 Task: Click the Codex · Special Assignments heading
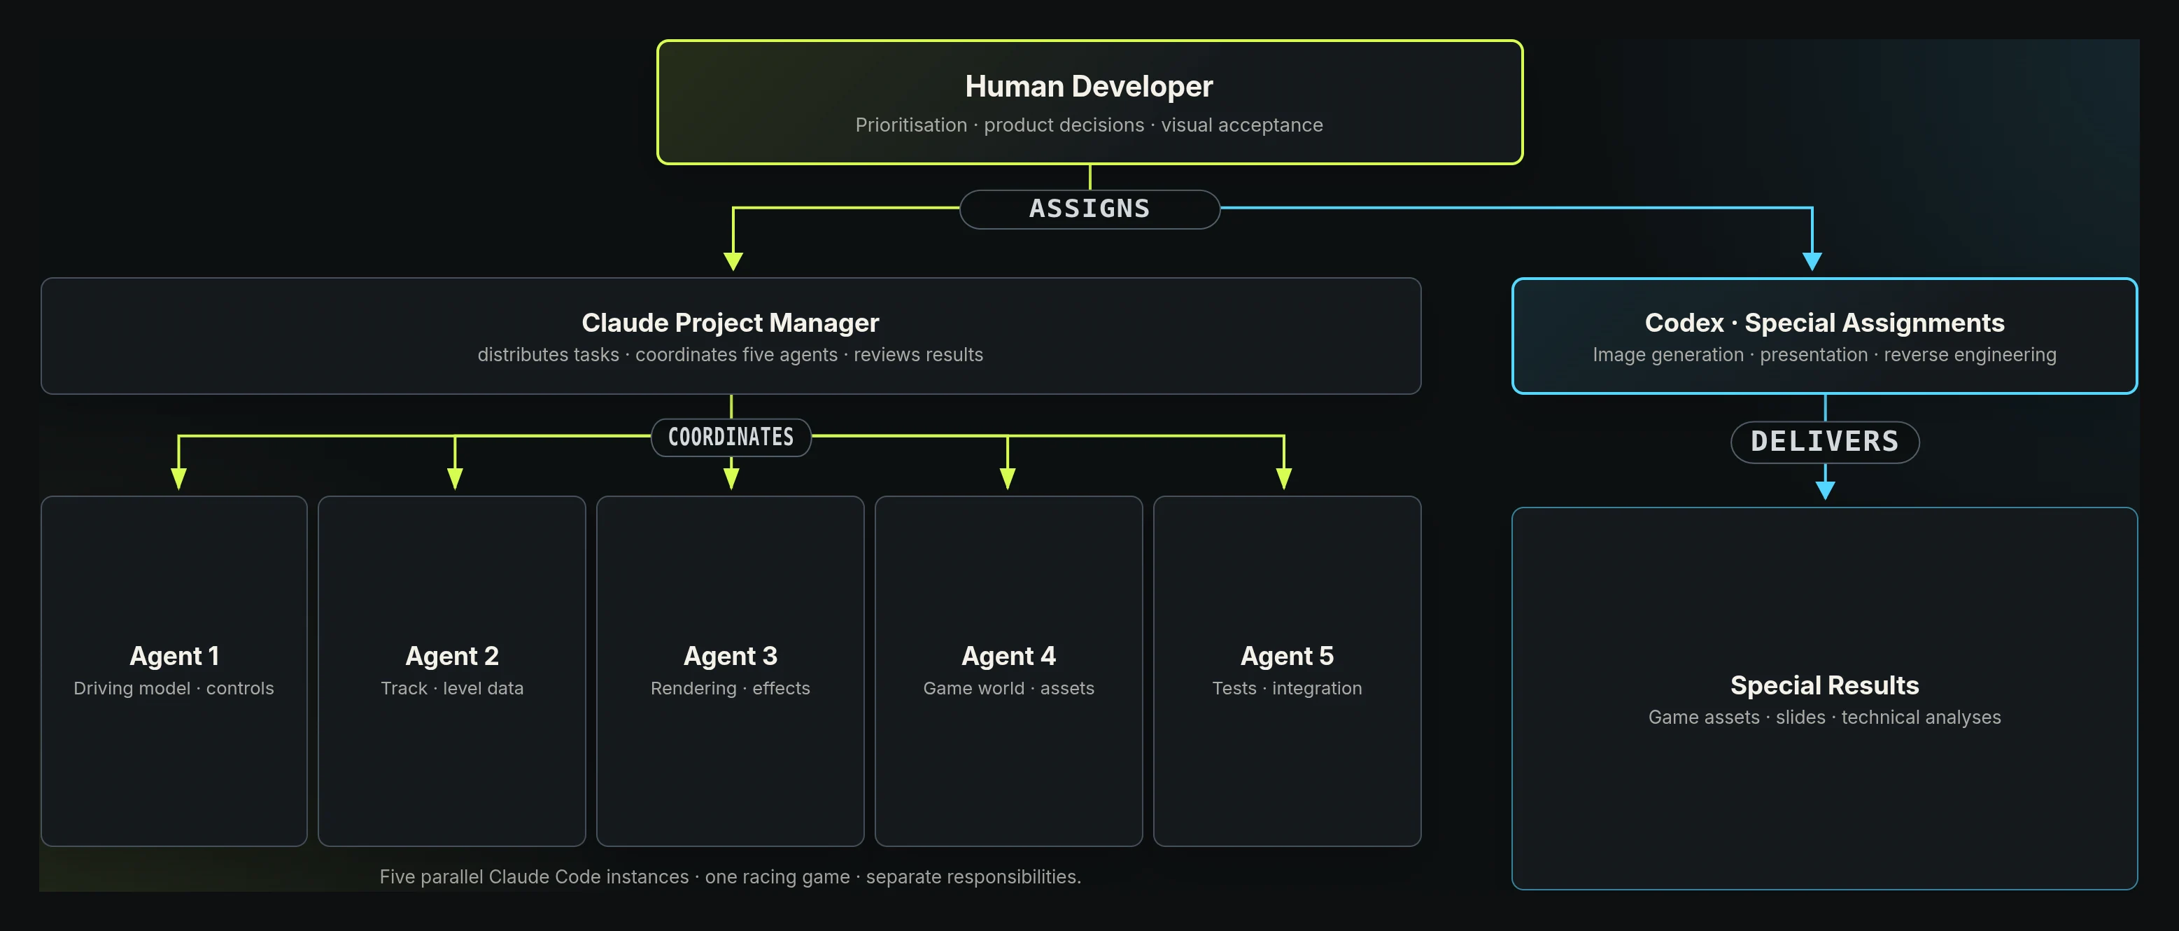(x=1824, y=323)
